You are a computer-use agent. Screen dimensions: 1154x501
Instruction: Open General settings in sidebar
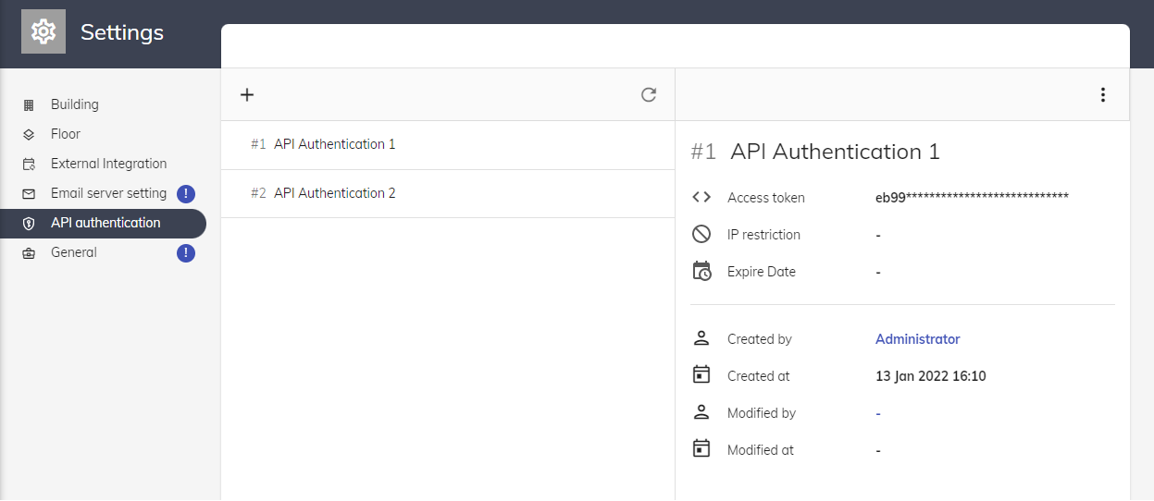click(73, 252)
